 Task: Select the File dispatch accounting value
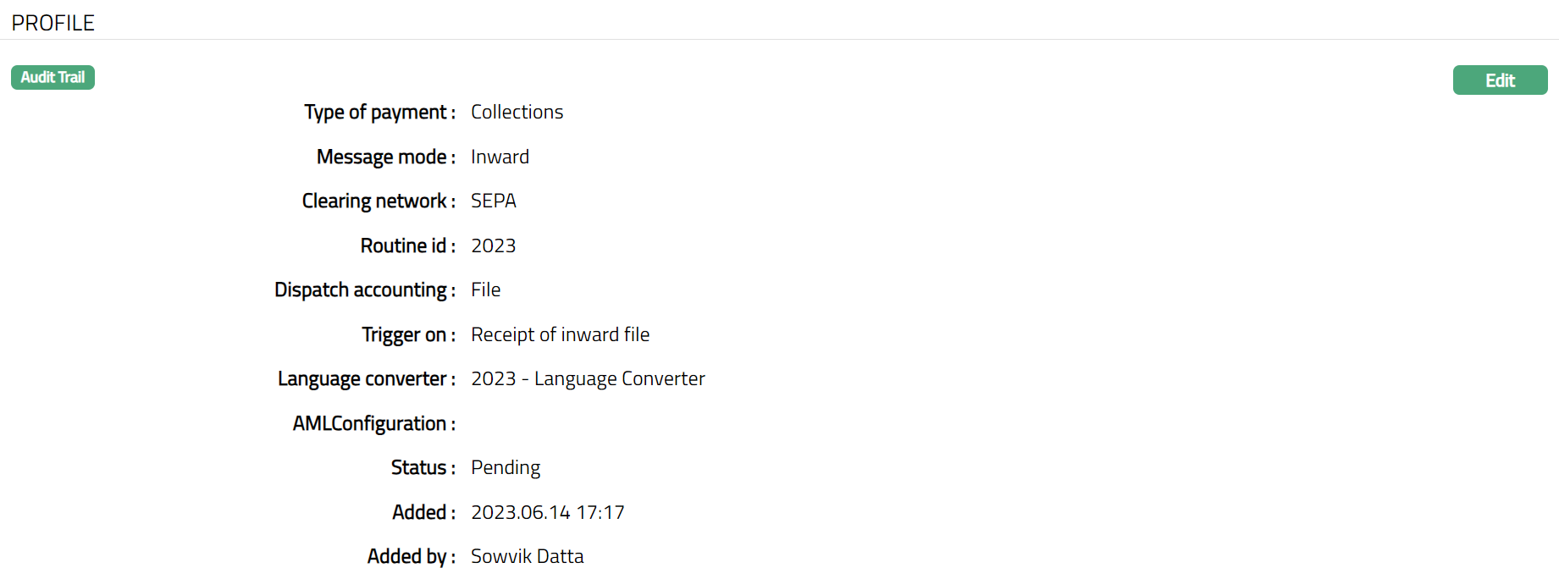[x=485, y=289]
